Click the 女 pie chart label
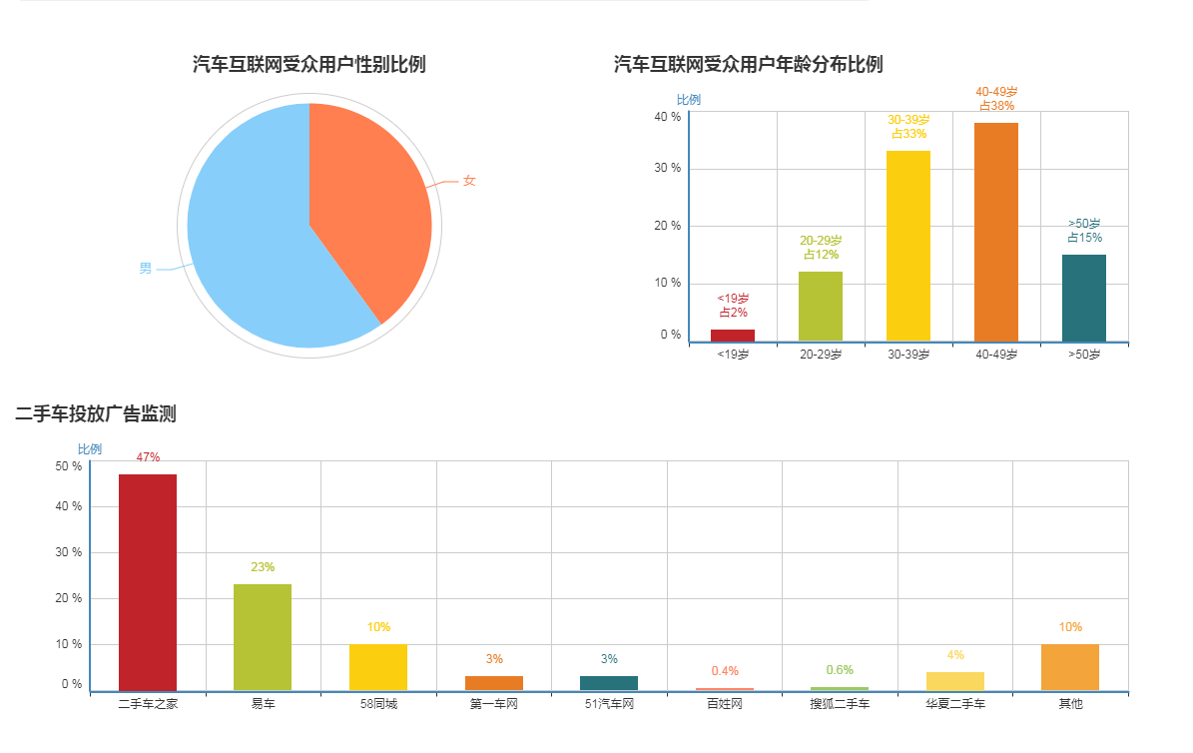The height and width of the screenshot is (753, 1193). pos(469,181)
